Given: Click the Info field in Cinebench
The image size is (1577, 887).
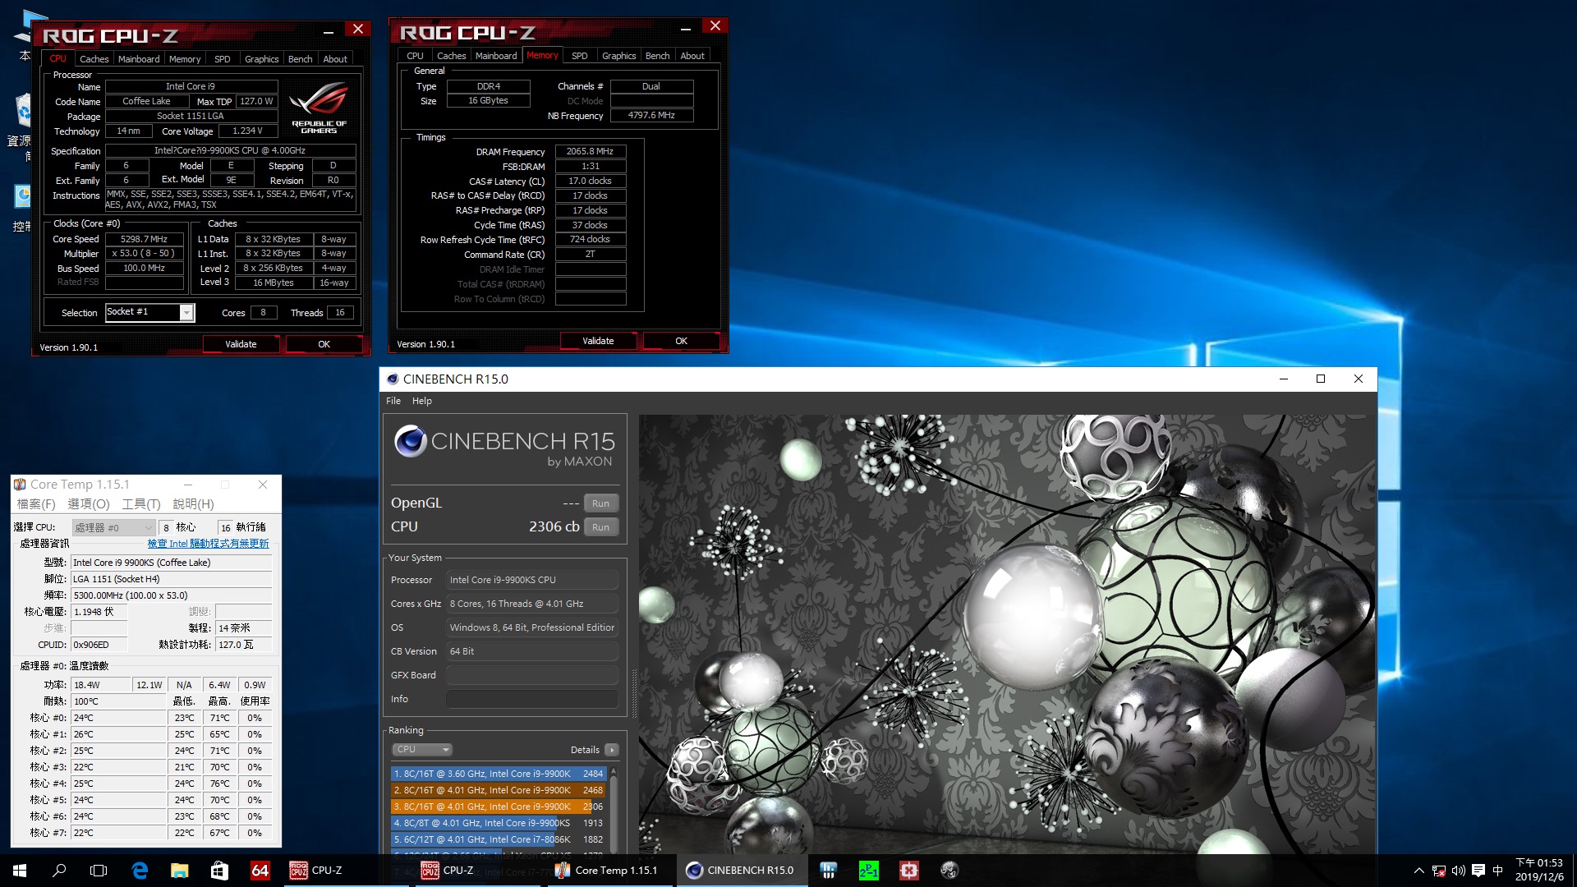Looking at the screenshot, I should pos(531,699).
